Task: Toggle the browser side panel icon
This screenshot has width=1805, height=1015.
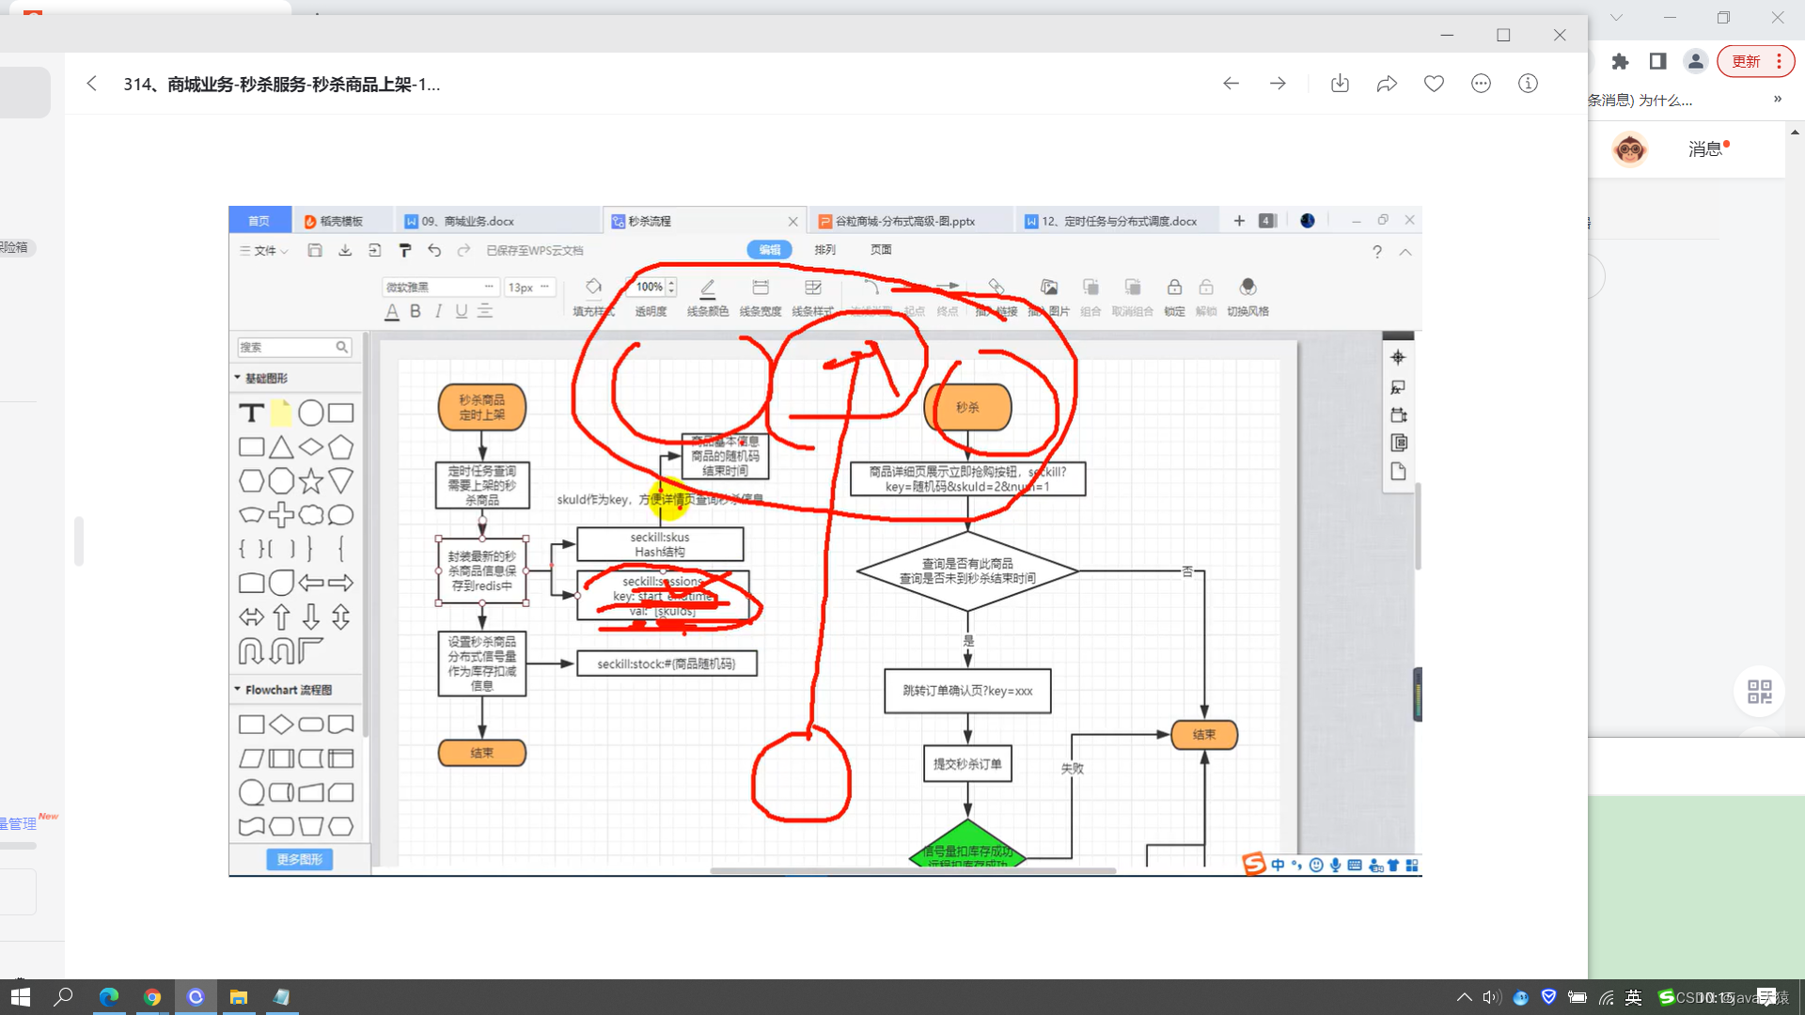Action: click(x=1657, y=61)
